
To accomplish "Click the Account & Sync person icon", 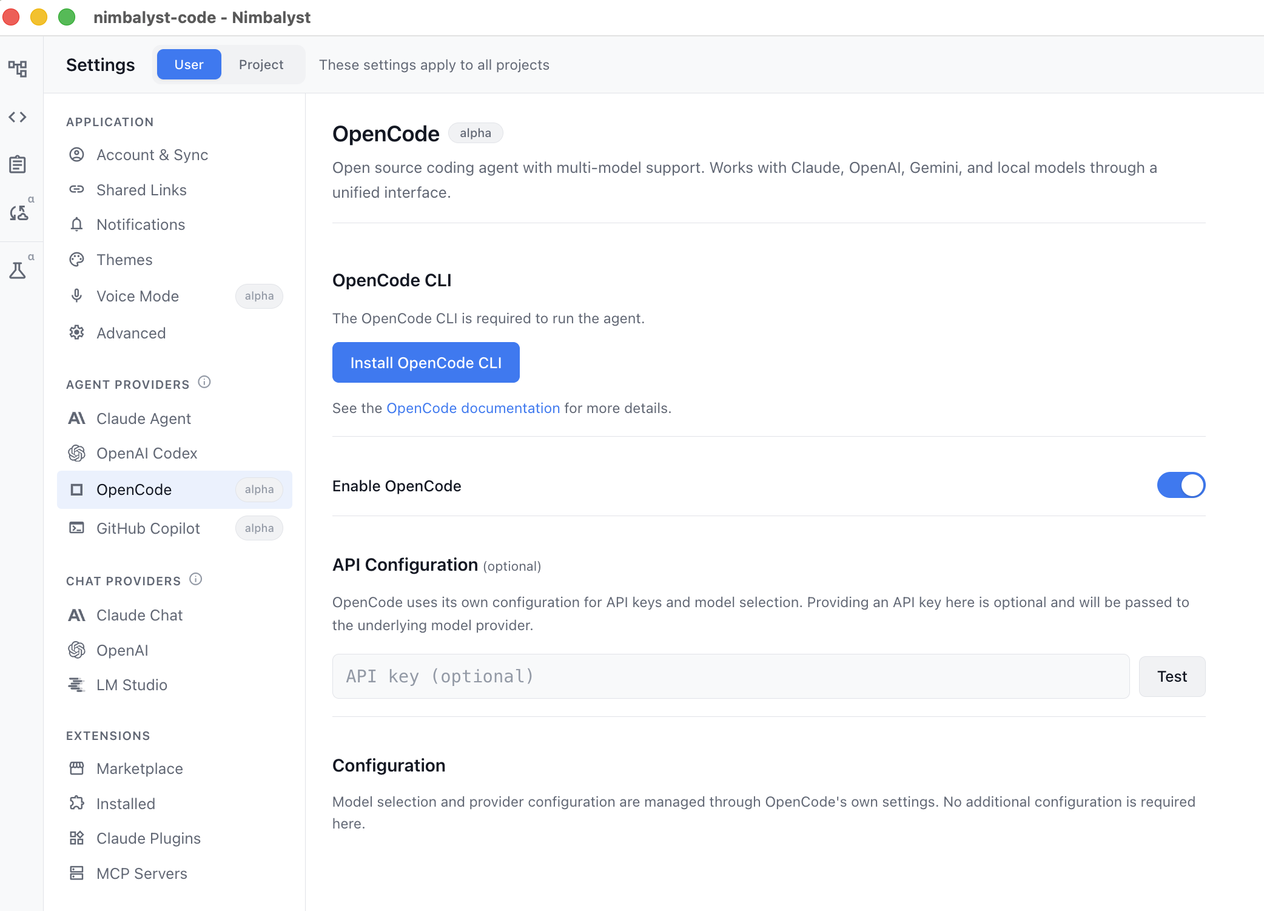I will coord(76,155).
